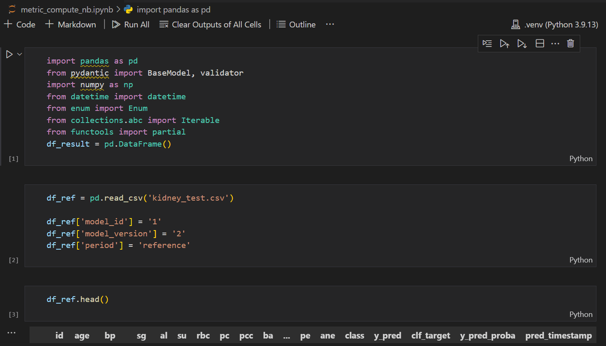The width and height of the screenshot is (606, 346).
Task: Open notebook toolbar more actions ellipsis
Action: pos(330,25)
